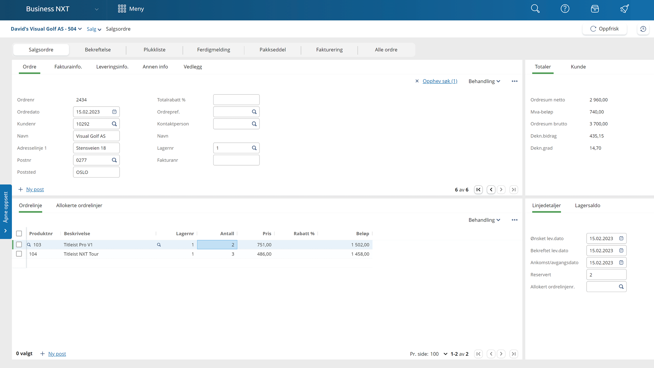Go to first order record
The image size is (654, 368).
(x=478, y=190)
